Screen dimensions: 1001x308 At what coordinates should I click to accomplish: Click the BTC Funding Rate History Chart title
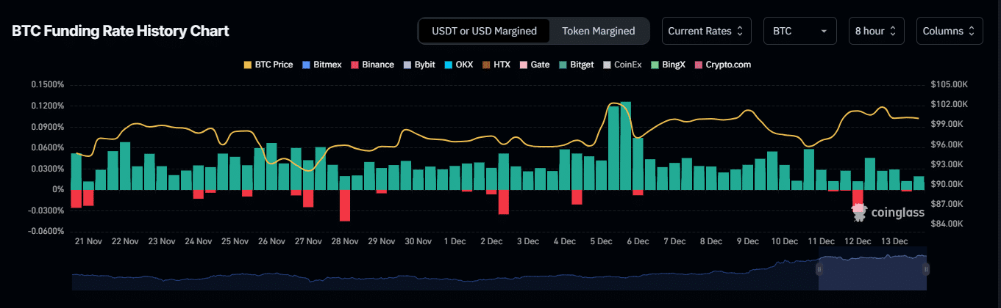121,31
